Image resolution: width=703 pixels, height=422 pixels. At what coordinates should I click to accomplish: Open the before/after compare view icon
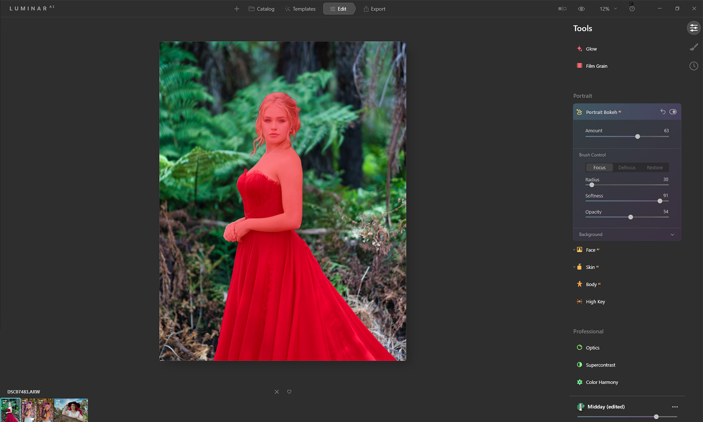[x=562, y=9]
